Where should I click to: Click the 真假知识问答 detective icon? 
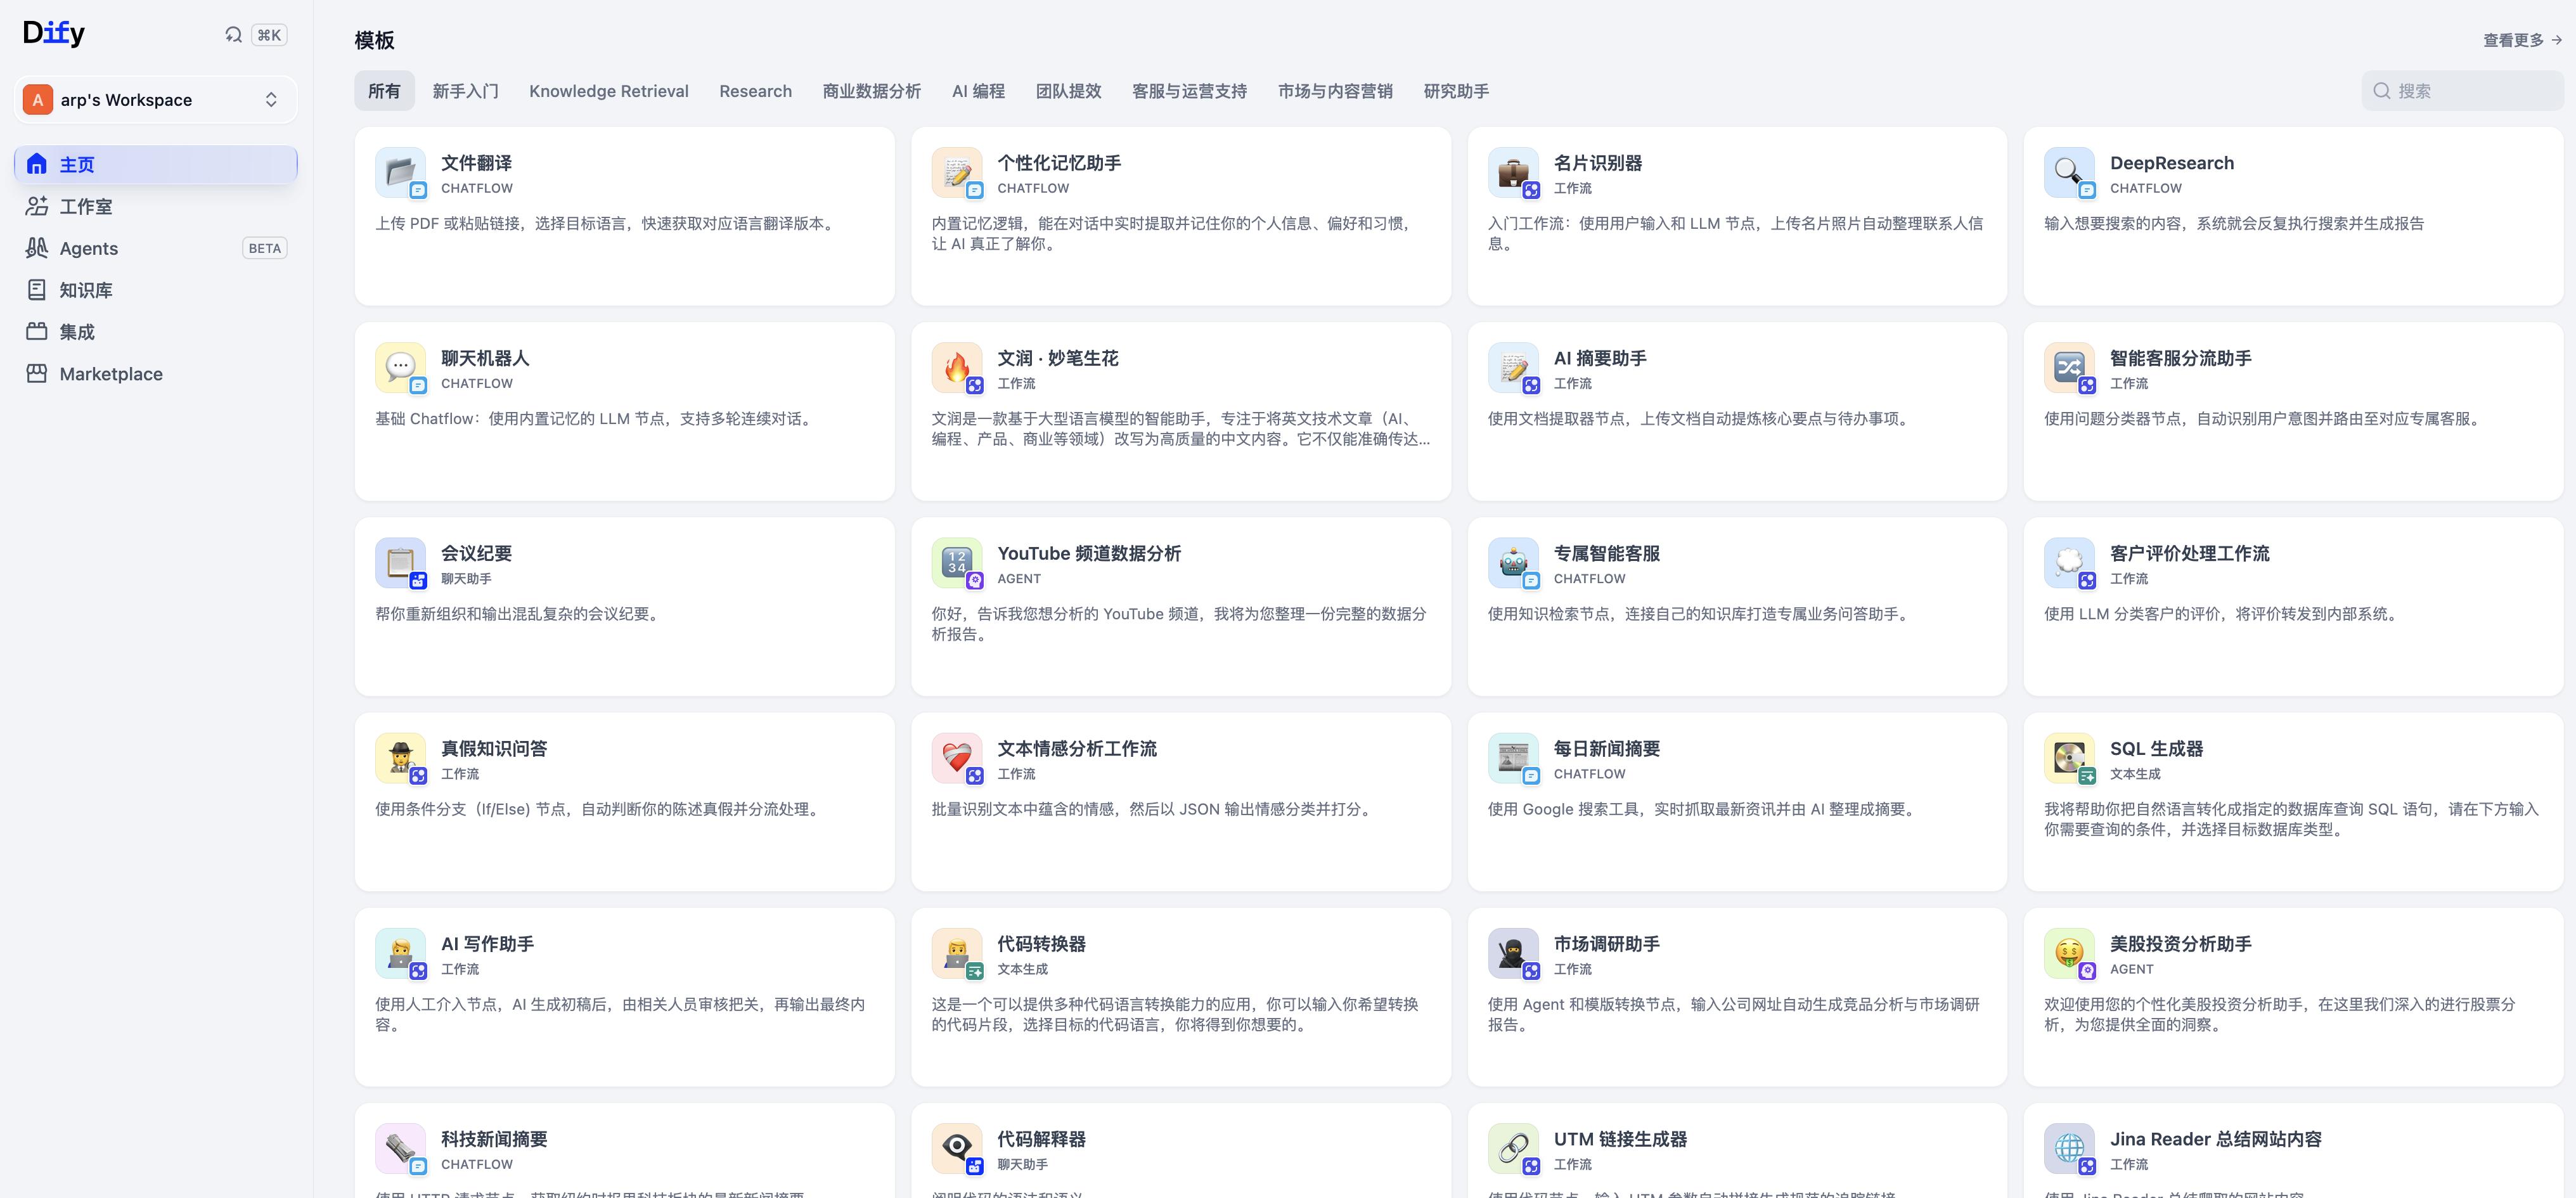[x=400, y=758]
